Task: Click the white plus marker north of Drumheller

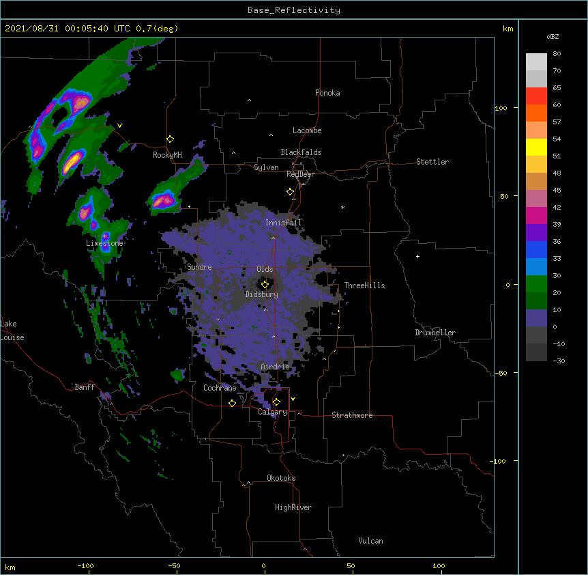Action: 417,256
